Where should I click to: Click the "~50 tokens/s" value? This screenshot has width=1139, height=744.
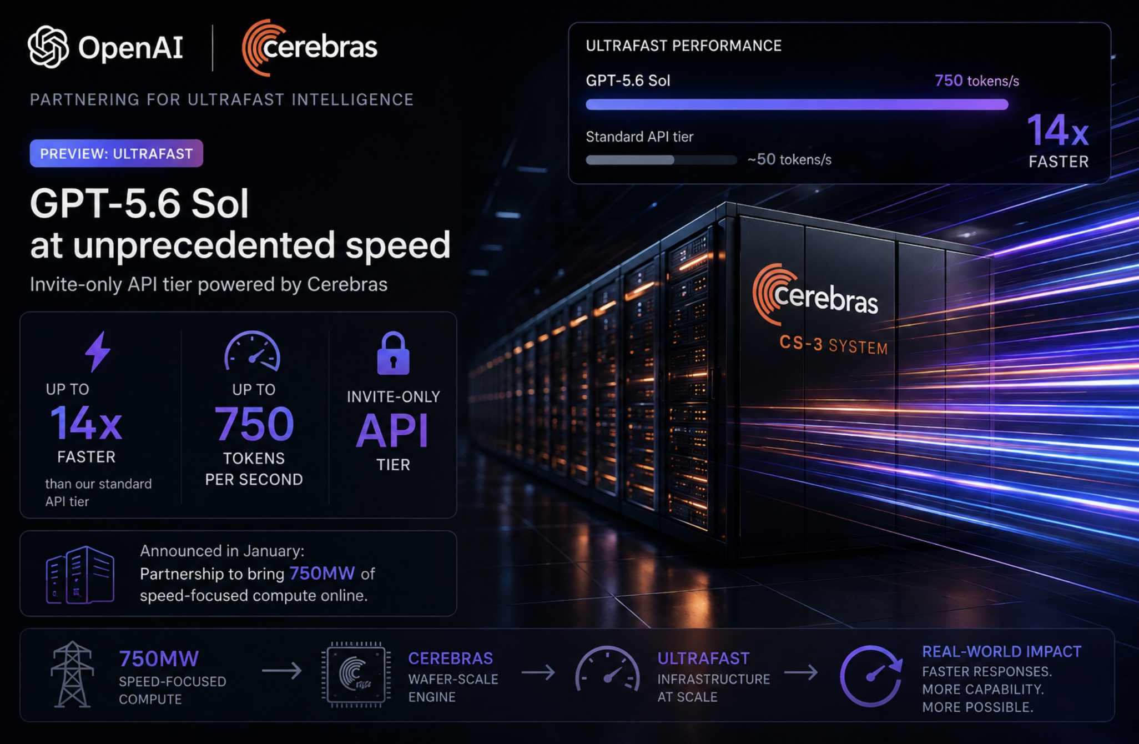pyautogui.click(x=789, y=160)
